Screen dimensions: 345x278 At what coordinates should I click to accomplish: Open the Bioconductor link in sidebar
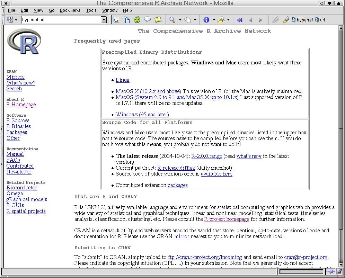coord(22,188)
